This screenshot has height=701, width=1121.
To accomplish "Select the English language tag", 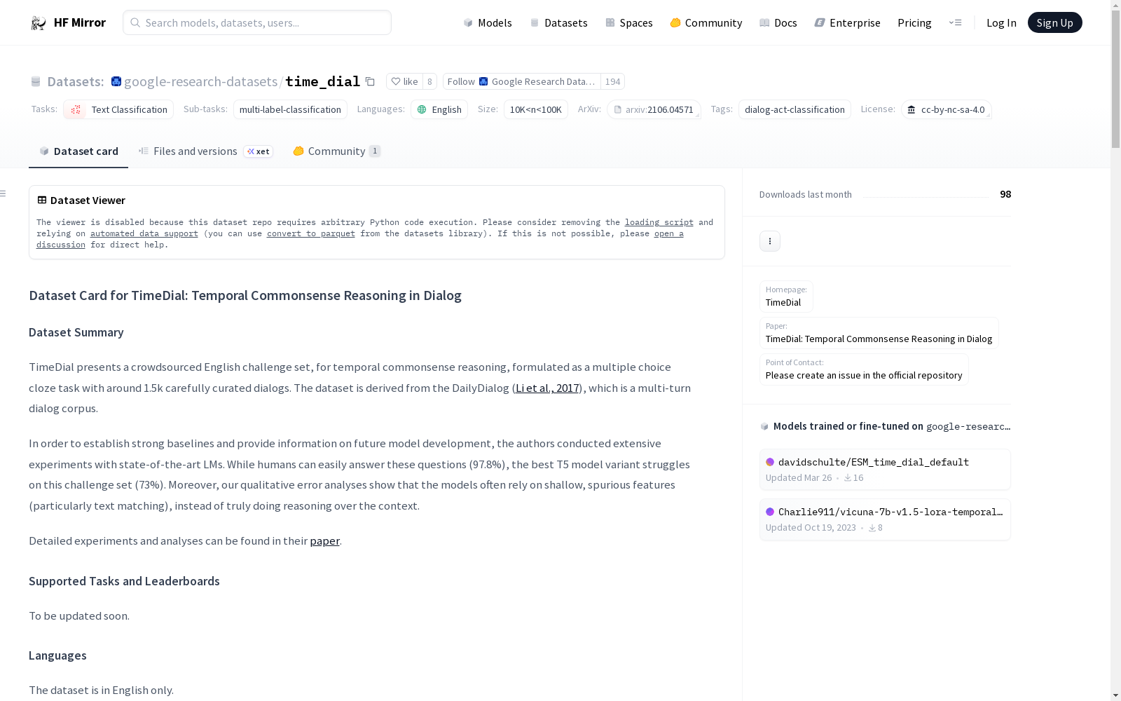I will click(439, 109).
